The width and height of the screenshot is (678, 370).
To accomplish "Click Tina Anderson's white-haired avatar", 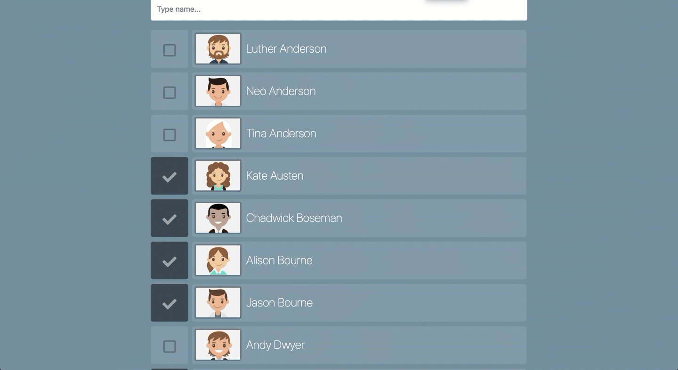I will click(x=218, y=134).
